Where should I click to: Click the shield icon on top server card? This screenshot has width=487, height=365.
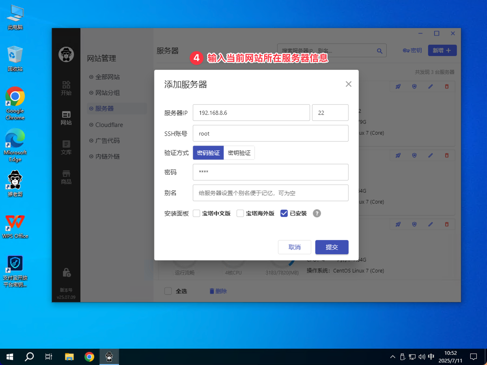coord(414,86)
